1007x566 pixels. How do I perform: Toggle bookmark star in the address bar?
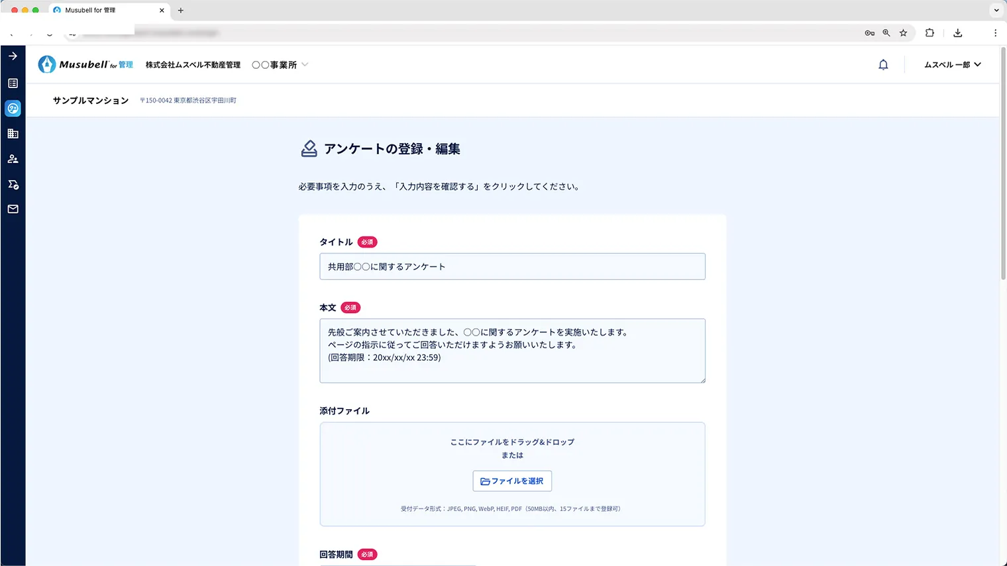904,32
